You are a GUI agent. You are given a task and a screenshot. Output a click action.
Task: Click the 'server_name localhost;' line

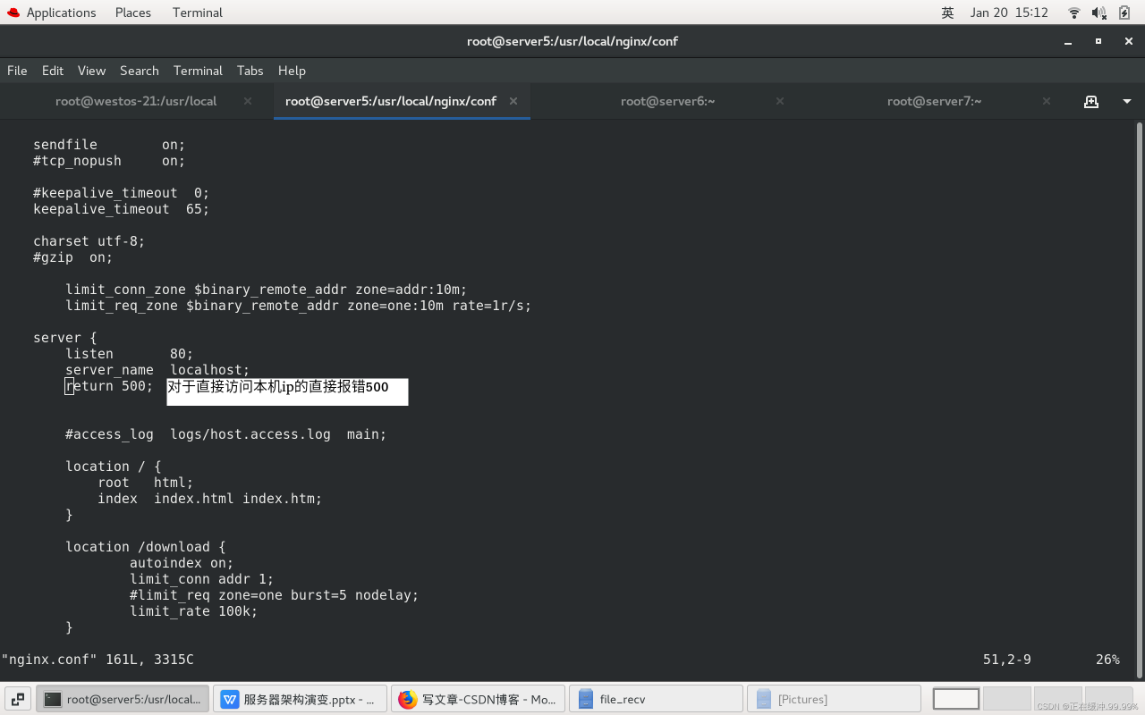click(157, 370)
